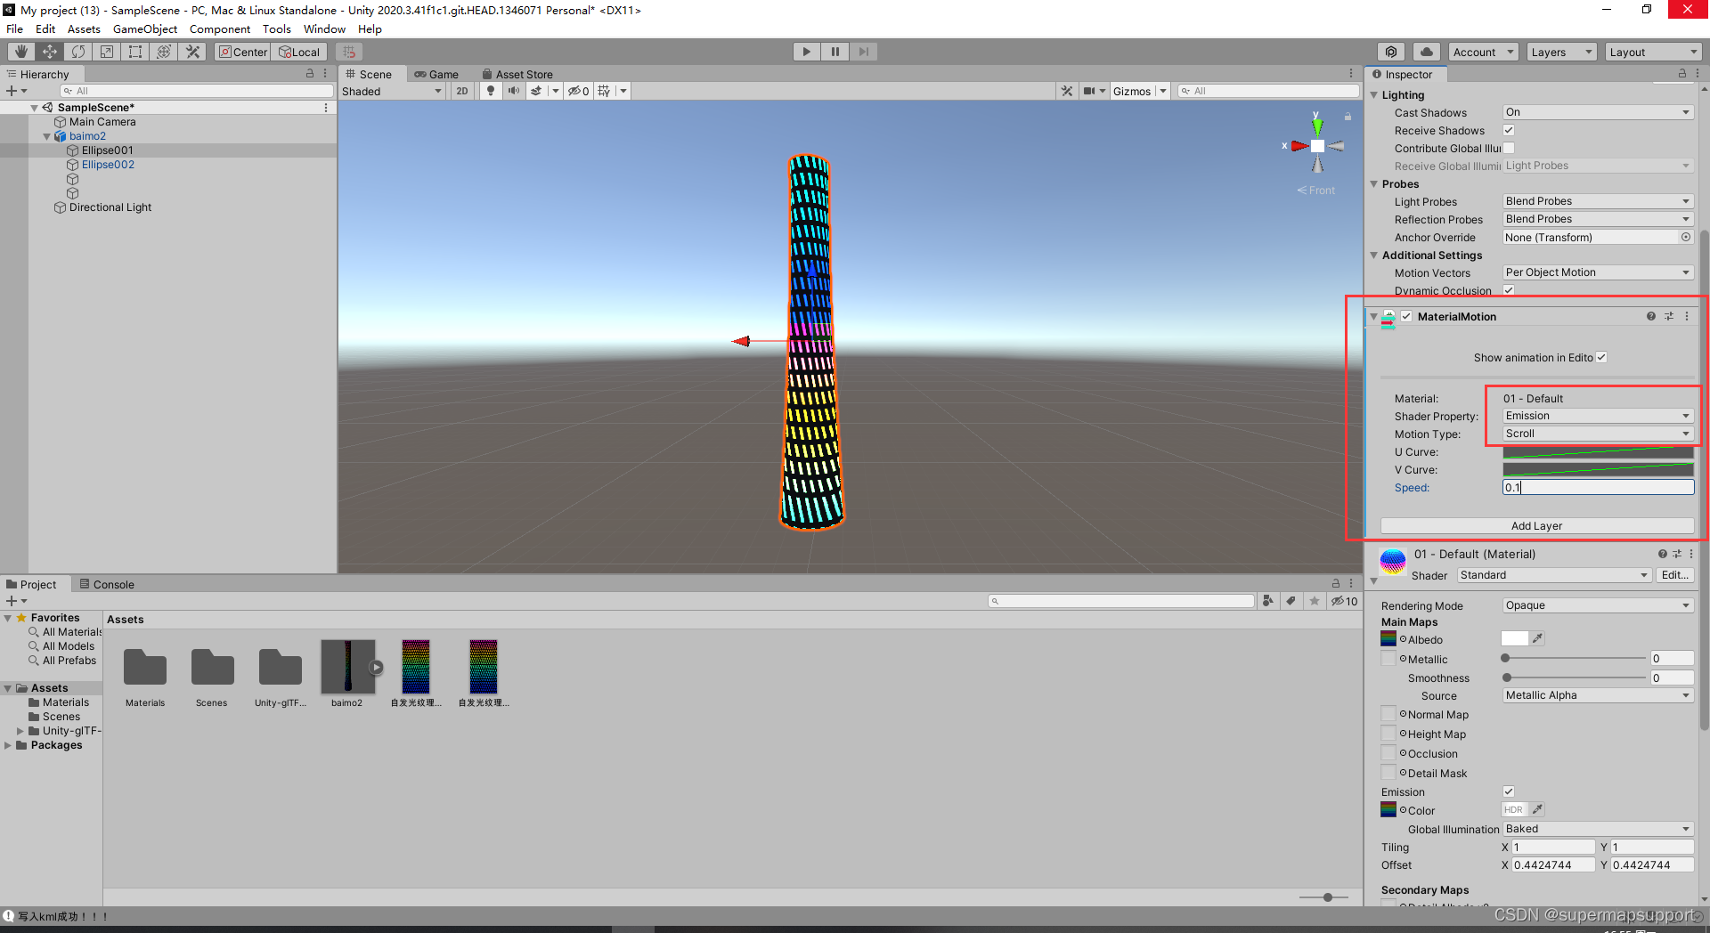The height and width of the screenshot is (933, 1710).
Task: Toggle scene audio icon
Action: (513, 91)
